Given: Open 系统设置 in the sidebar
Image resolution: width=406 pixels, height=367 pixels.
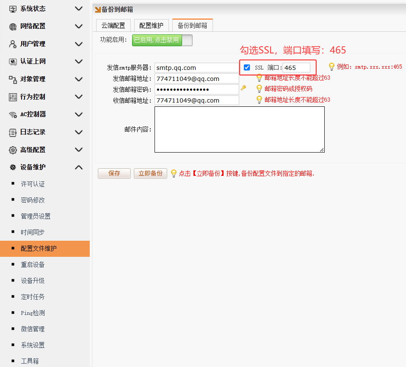Looking at the screenshot, I should click(x=33, y=345).
